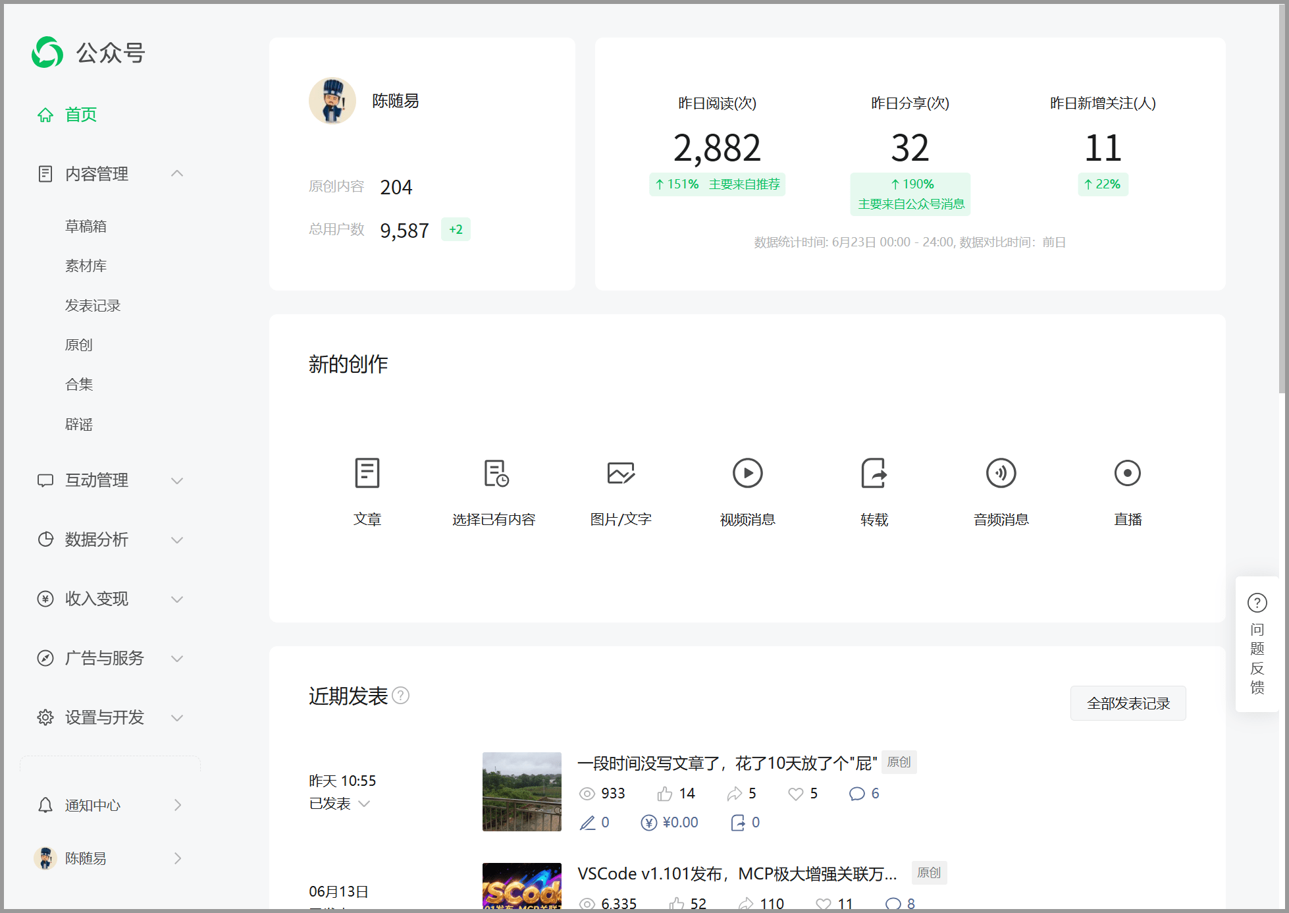Click the total users 9,587 count
The width and height of the screenshot is (1289, 913).
(x=404, y=231)
